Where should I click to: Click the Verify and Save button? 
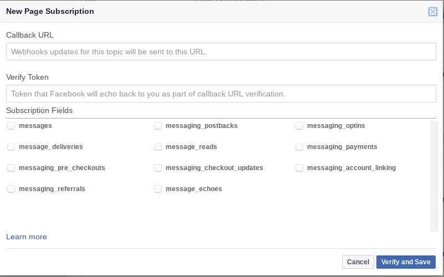[x=406, y=262]
